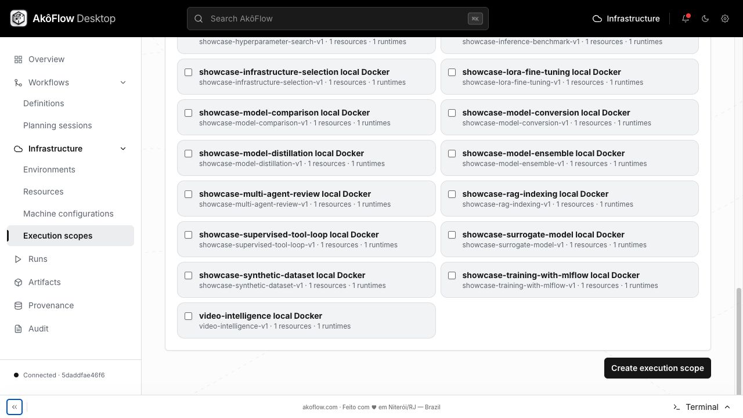Open Definitions under Workflows
The height and width of the screenshot is (418, 743).
44,103
